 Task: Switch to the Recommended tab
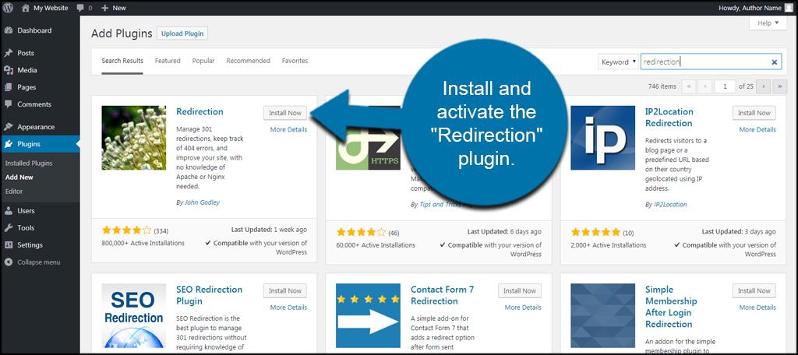248,61
